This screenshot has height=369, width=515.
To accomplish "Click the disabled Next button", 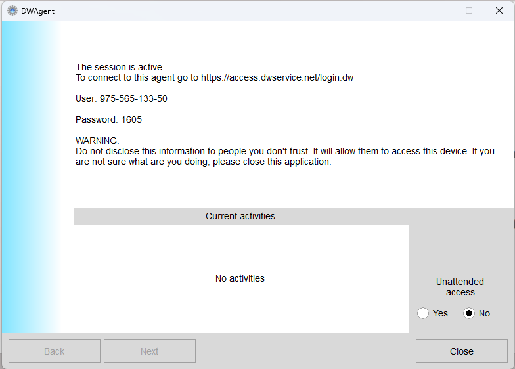I will pyautogui.click(x=150, y=351).
